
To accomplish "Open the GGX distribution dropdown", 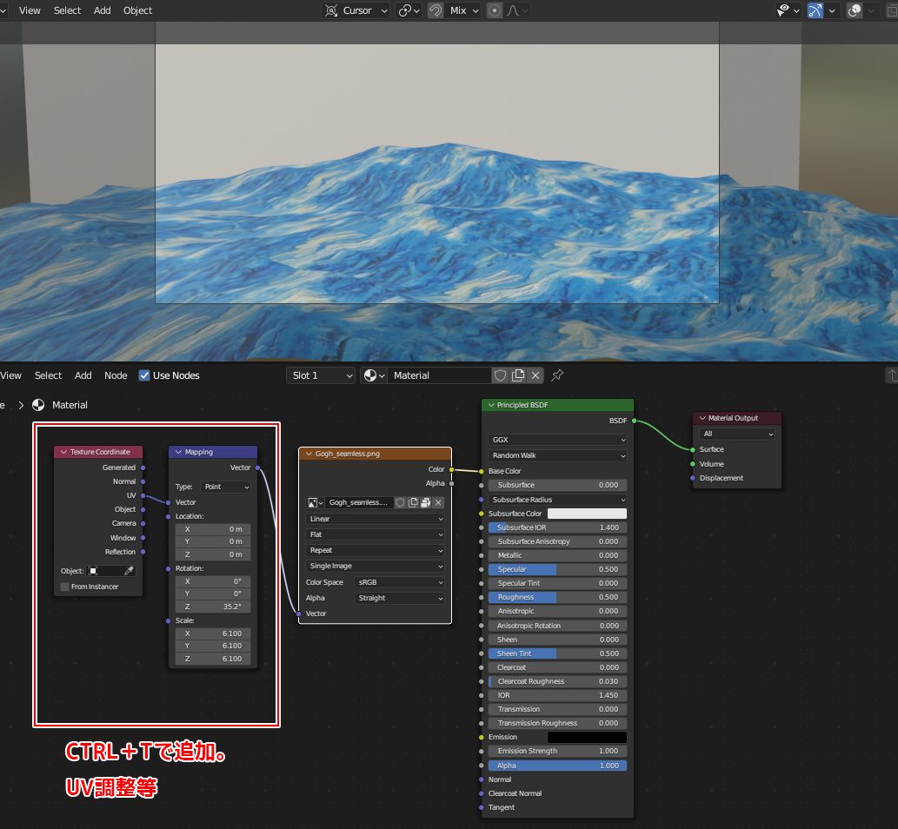I will [557, 440].
